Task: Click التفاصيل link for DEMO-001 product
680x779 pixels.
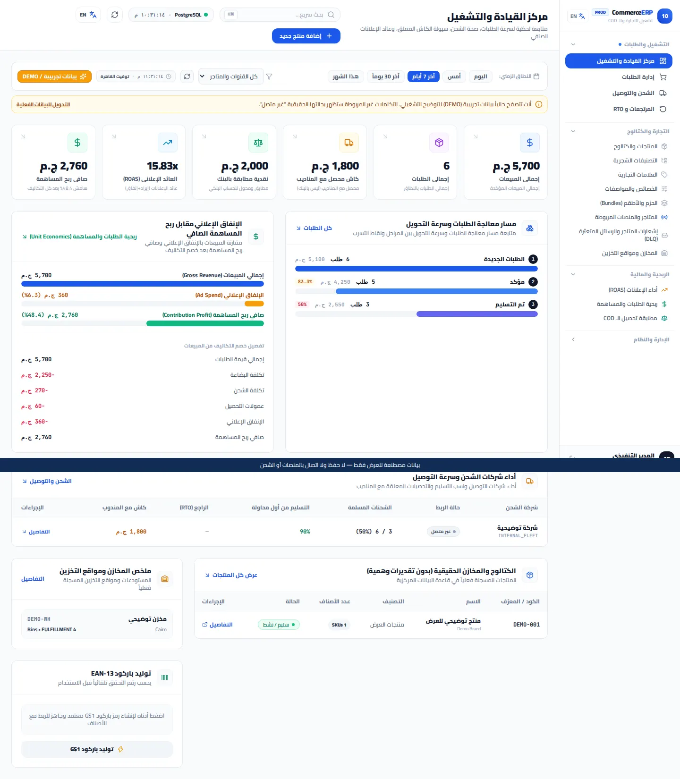Action: (x=218, y=625)
